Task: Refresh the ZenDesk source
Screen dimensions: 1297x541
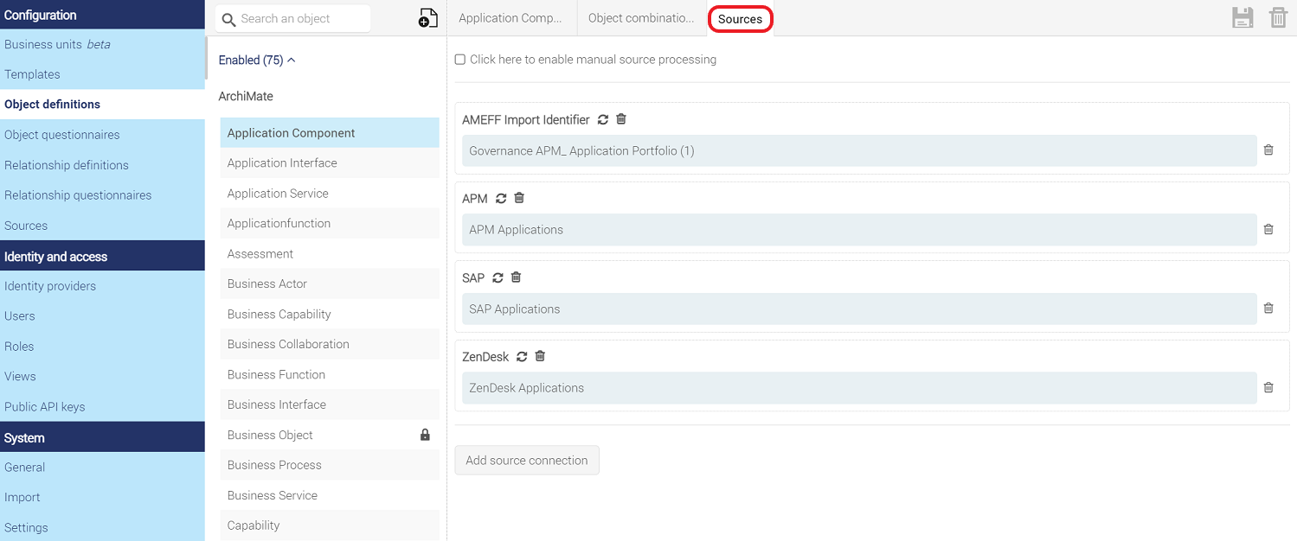Action: pos(522,357)
